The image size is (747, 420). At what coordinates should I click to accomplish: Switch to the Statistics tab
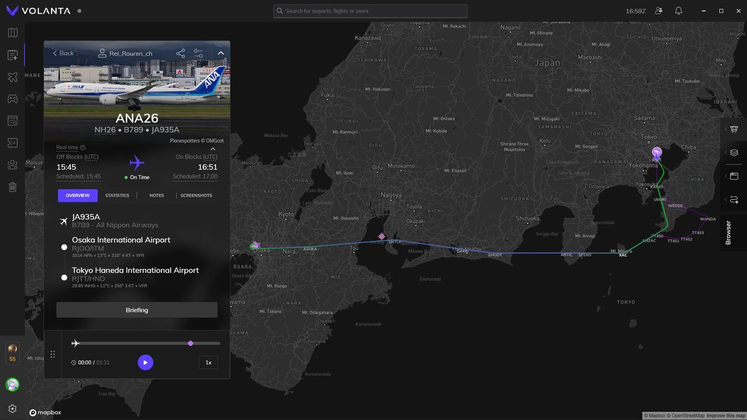(117, 195)
